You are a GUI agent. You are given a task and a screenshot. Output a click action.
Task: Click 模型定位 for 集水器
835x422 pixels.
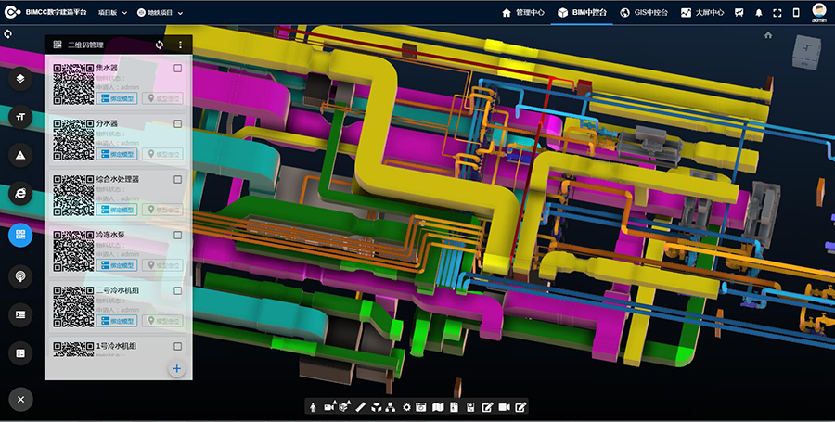point(162,98)
